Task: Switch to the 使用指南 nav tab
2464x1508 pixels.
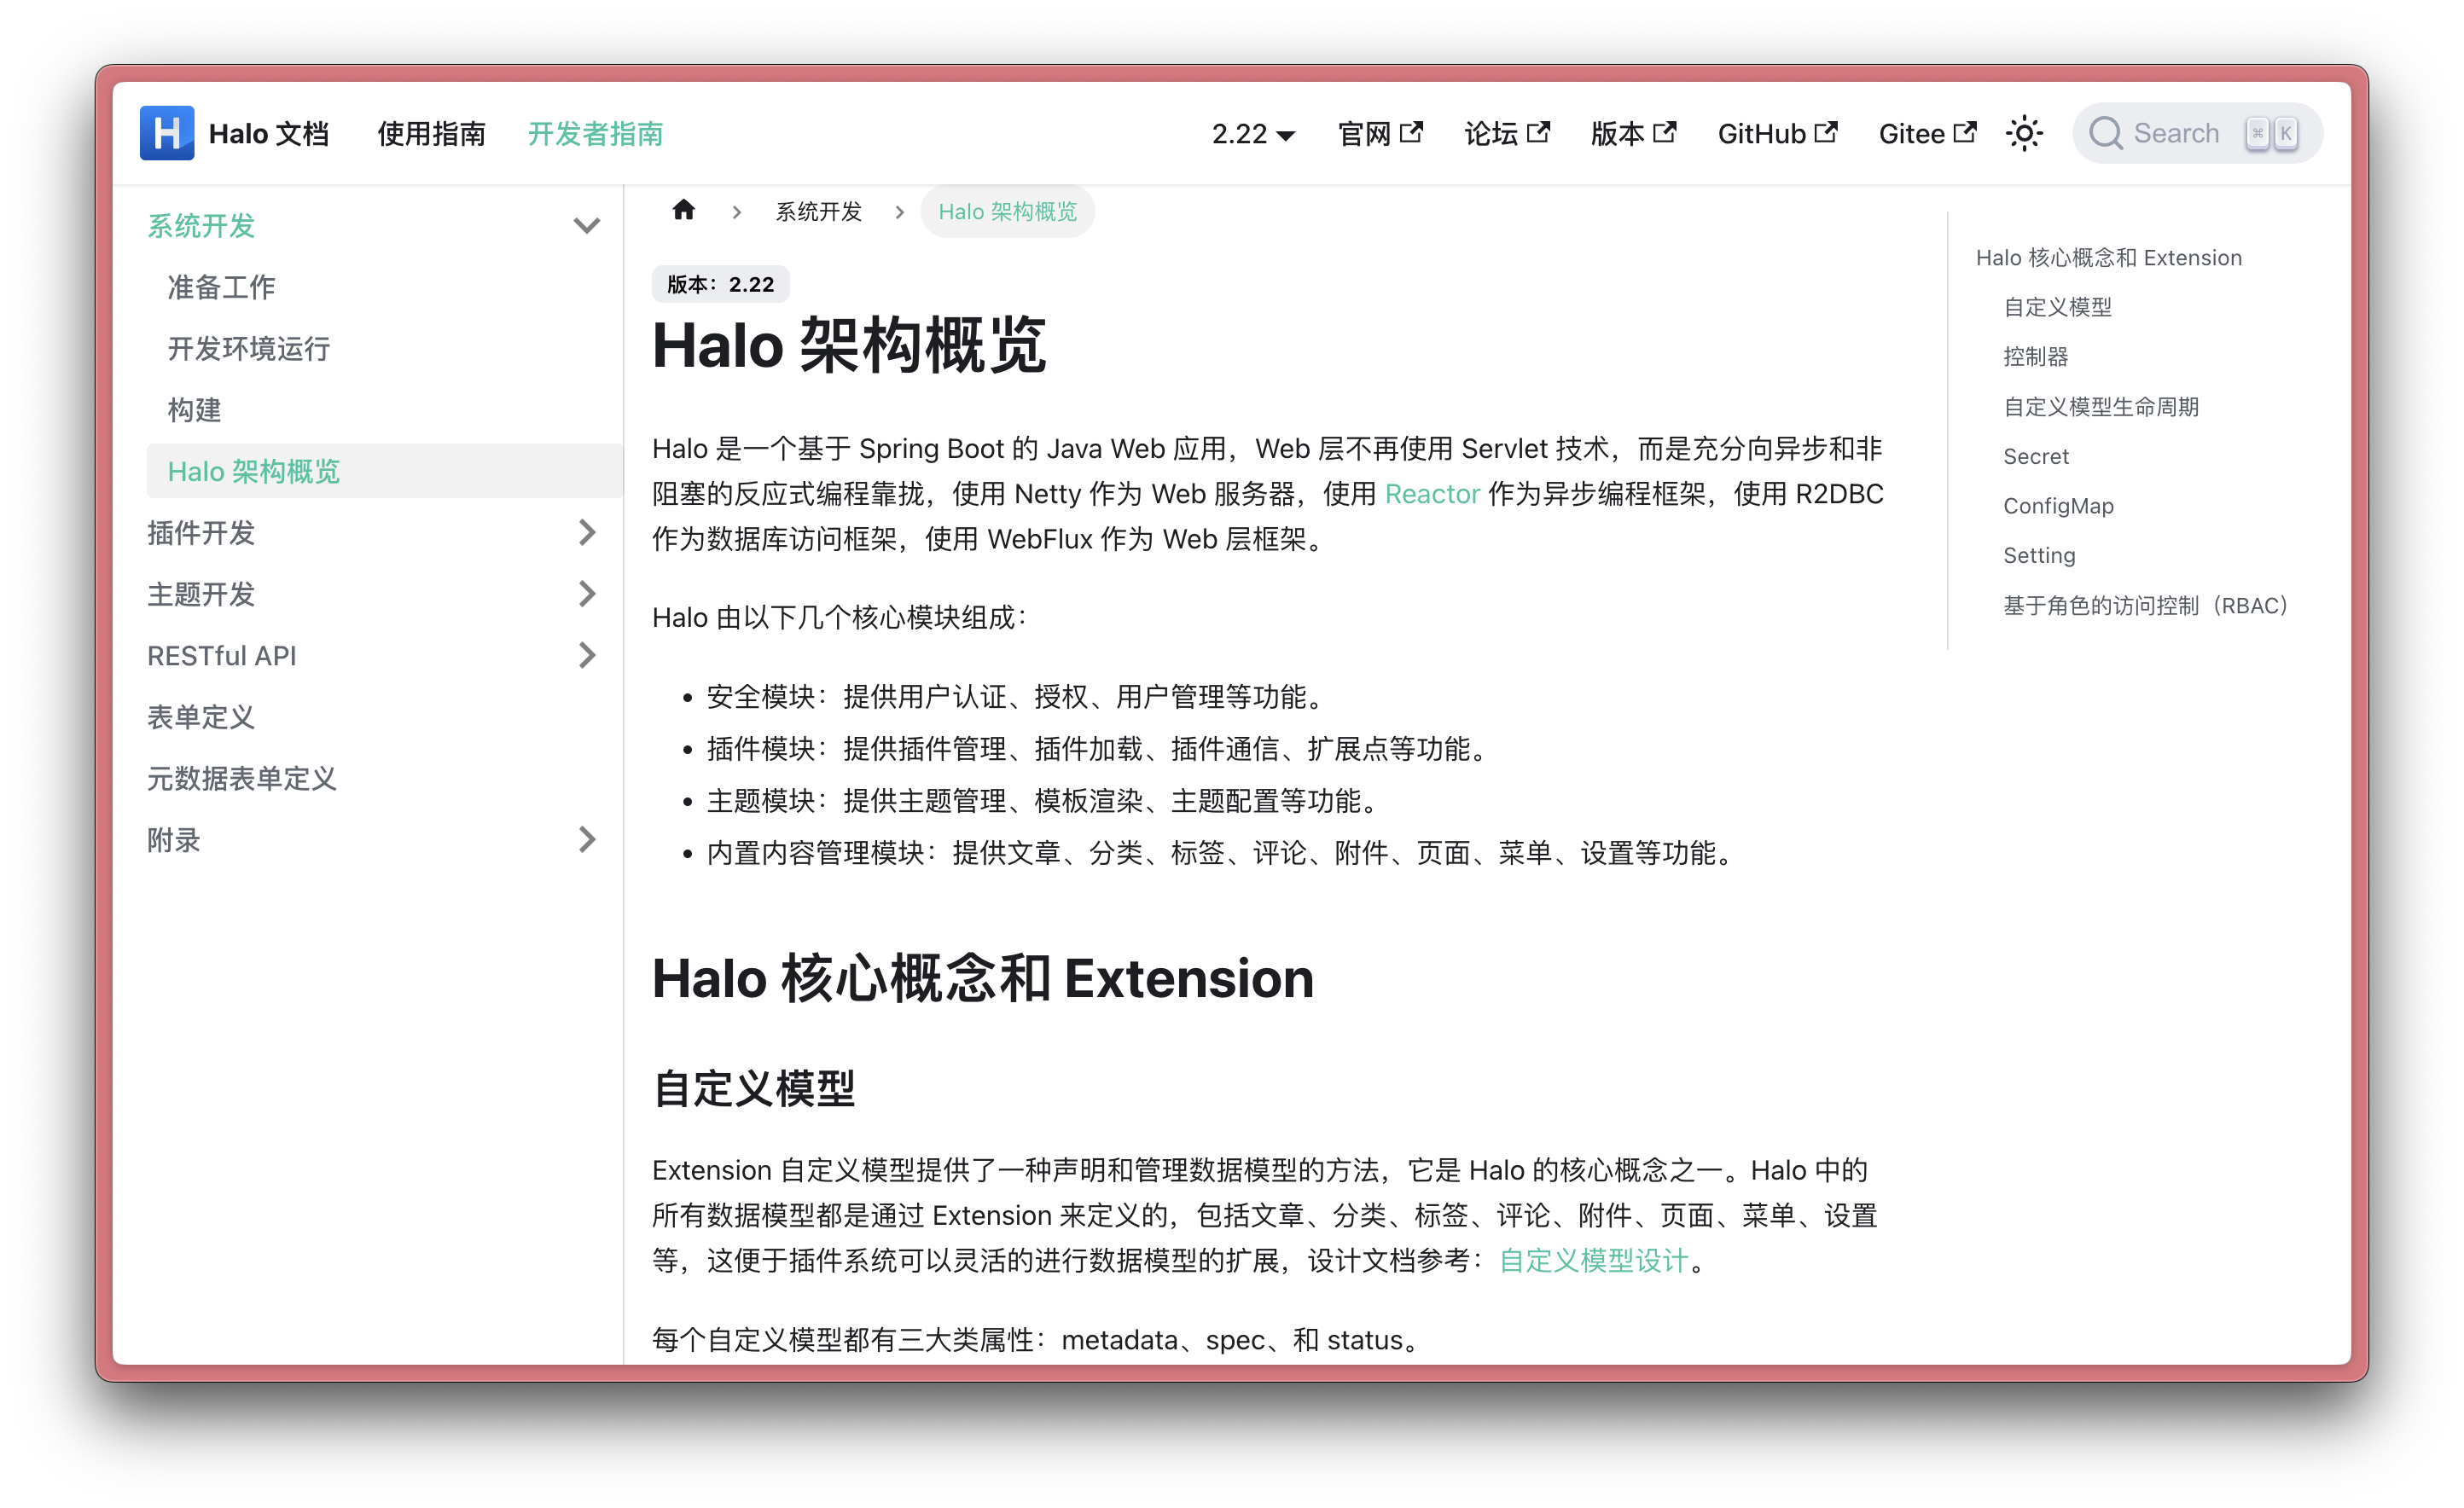Action: tap(431, 133)
